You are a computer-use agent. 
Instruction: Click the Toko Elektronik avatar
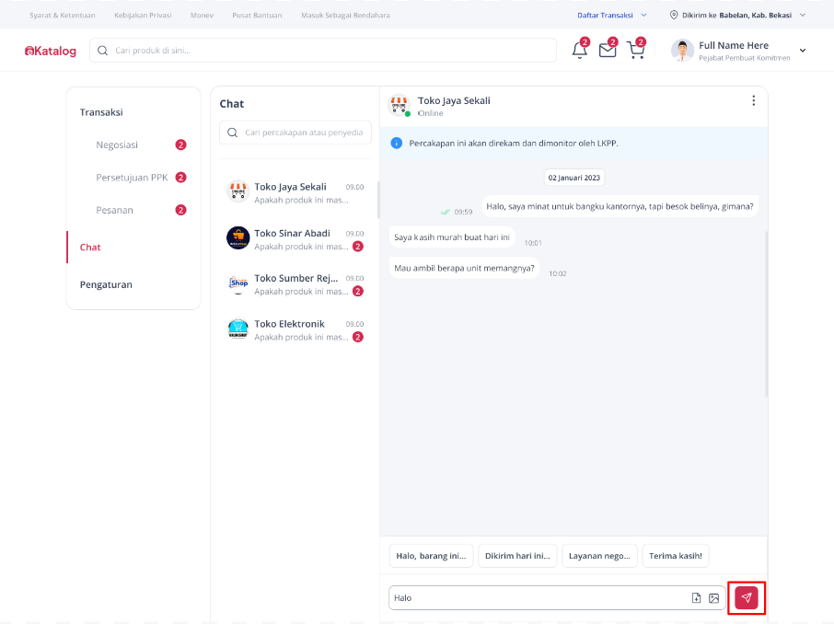coord(237,329)
